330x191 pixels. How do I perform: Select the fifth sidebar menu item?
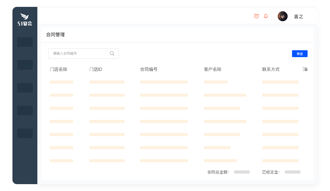coord(25,133)
